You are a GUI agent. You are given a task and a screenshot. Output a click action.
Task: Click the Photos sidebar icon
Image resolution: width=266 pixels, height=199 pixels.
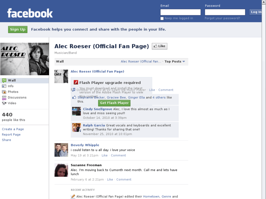pos(4,92)
